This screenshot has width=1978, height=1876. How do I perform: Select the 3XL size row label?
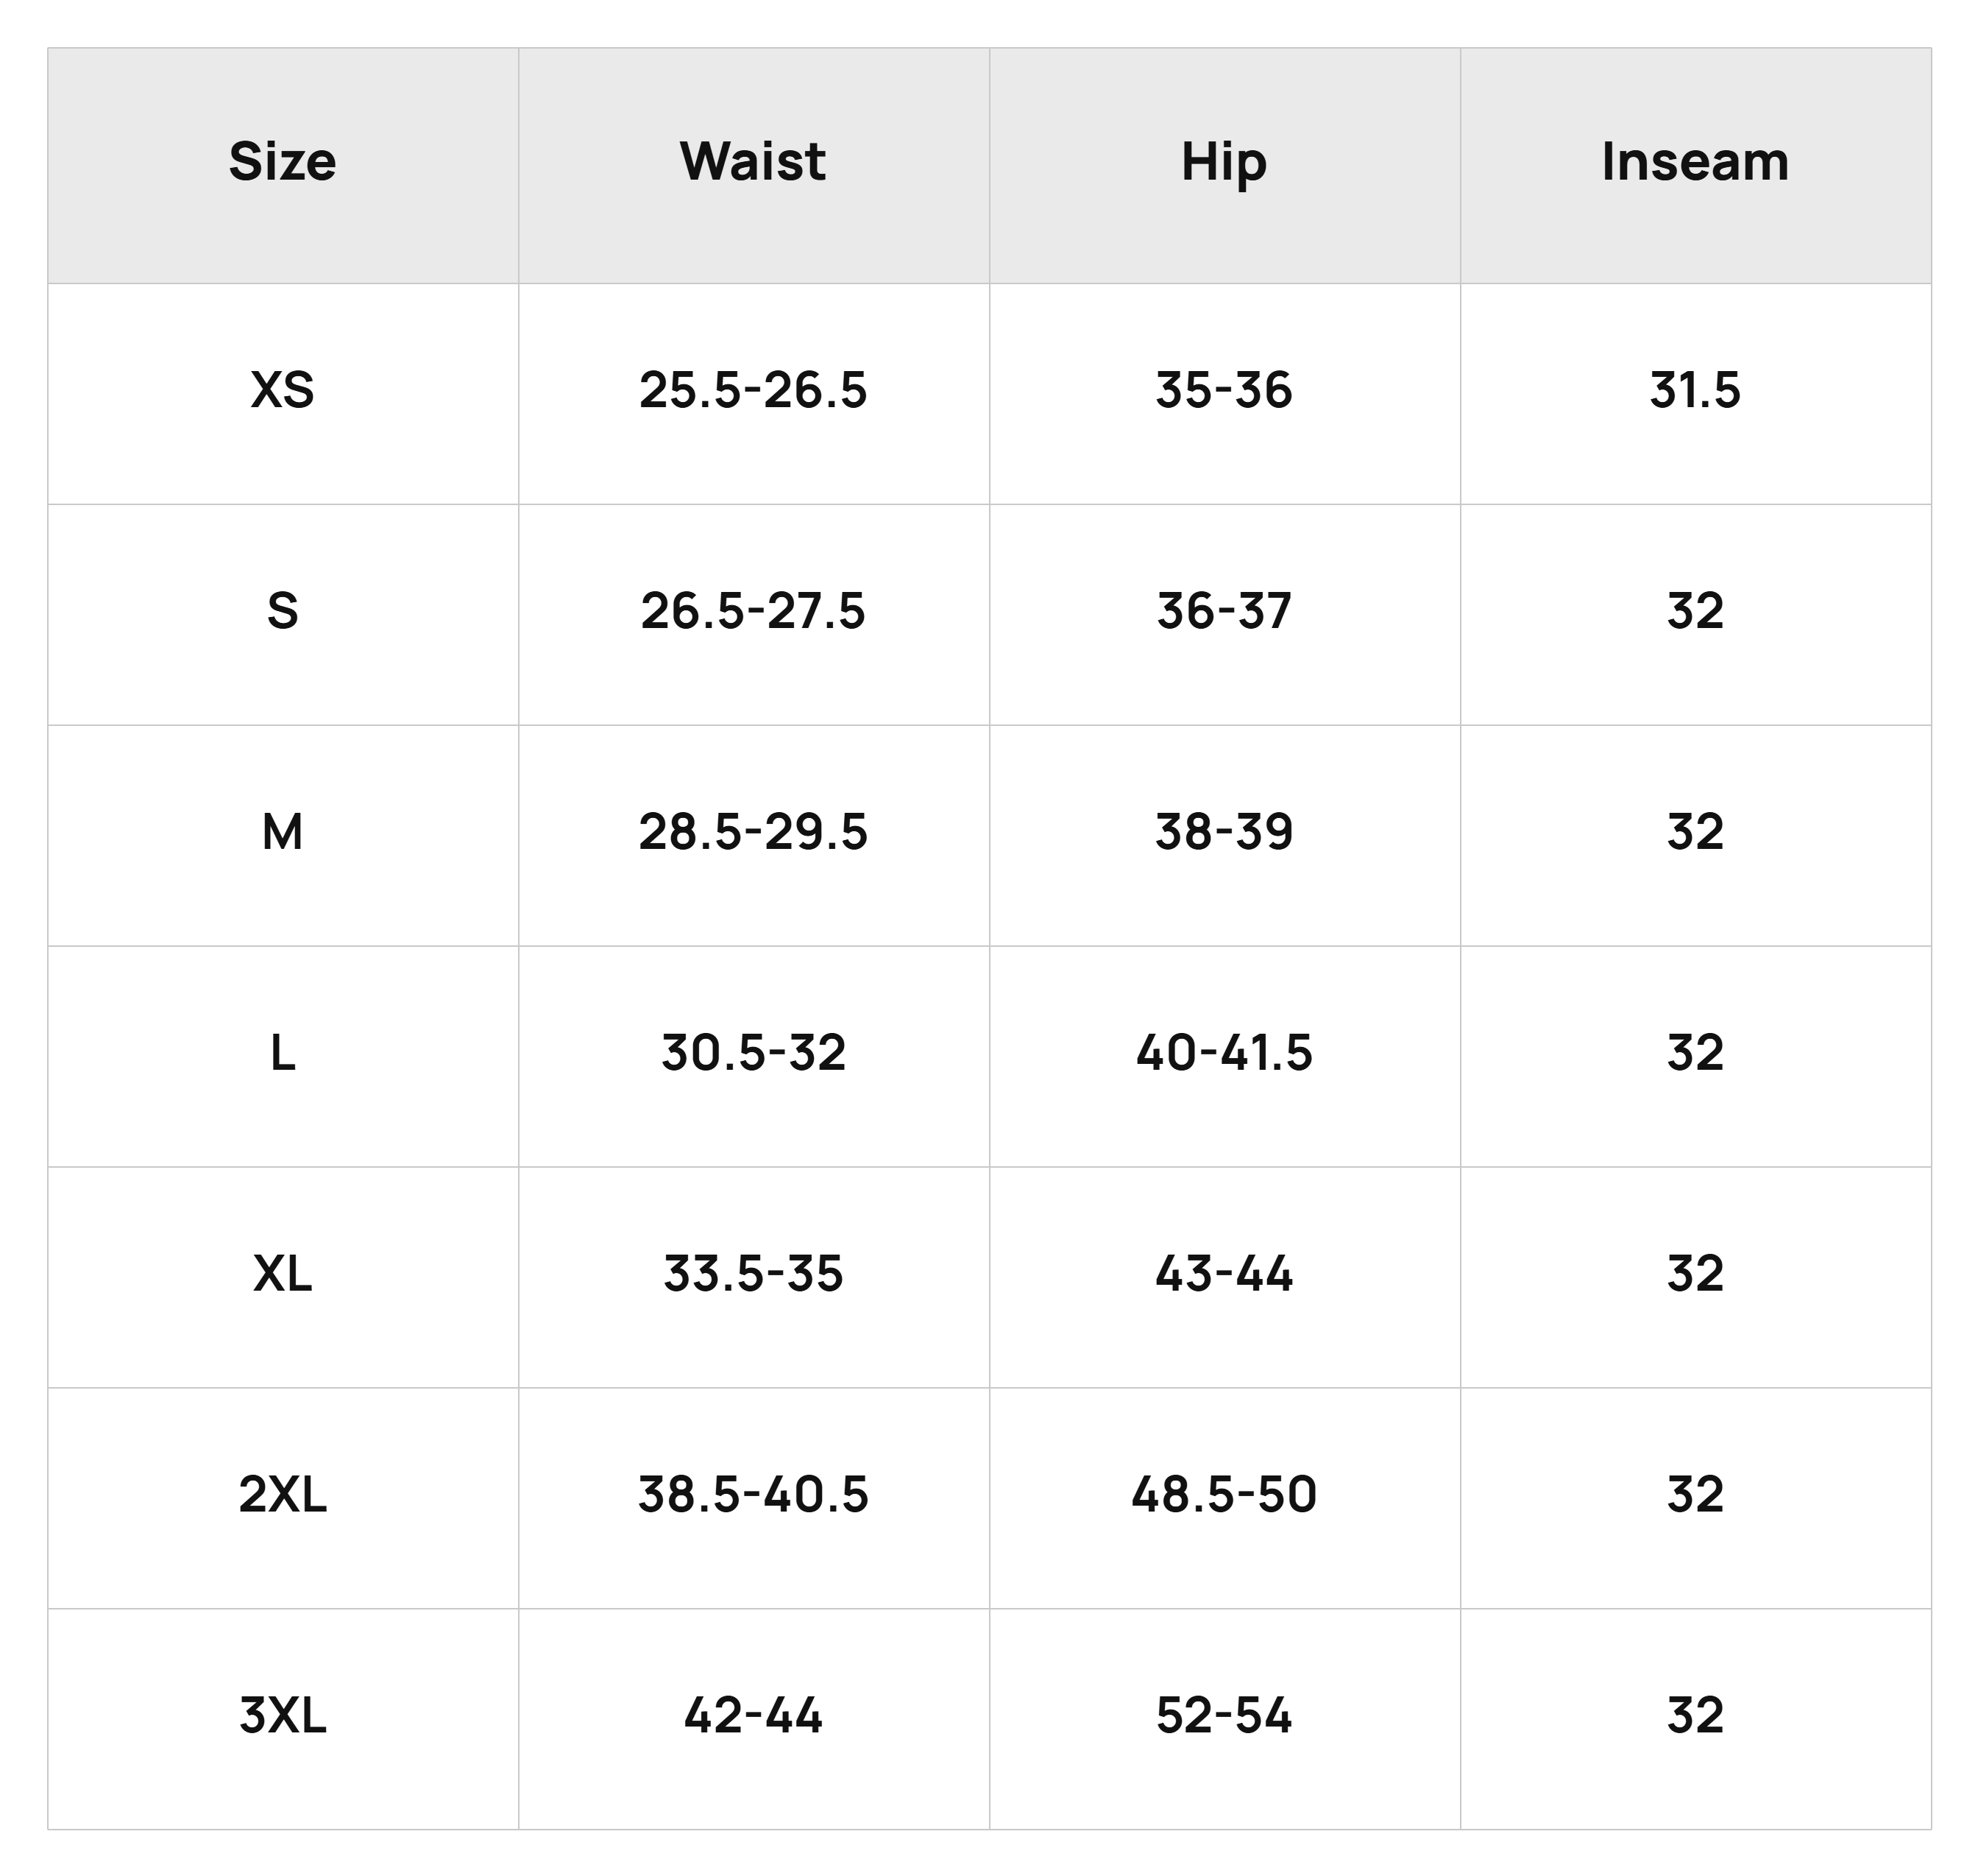pyautogui.click(x=282, y=1716)
